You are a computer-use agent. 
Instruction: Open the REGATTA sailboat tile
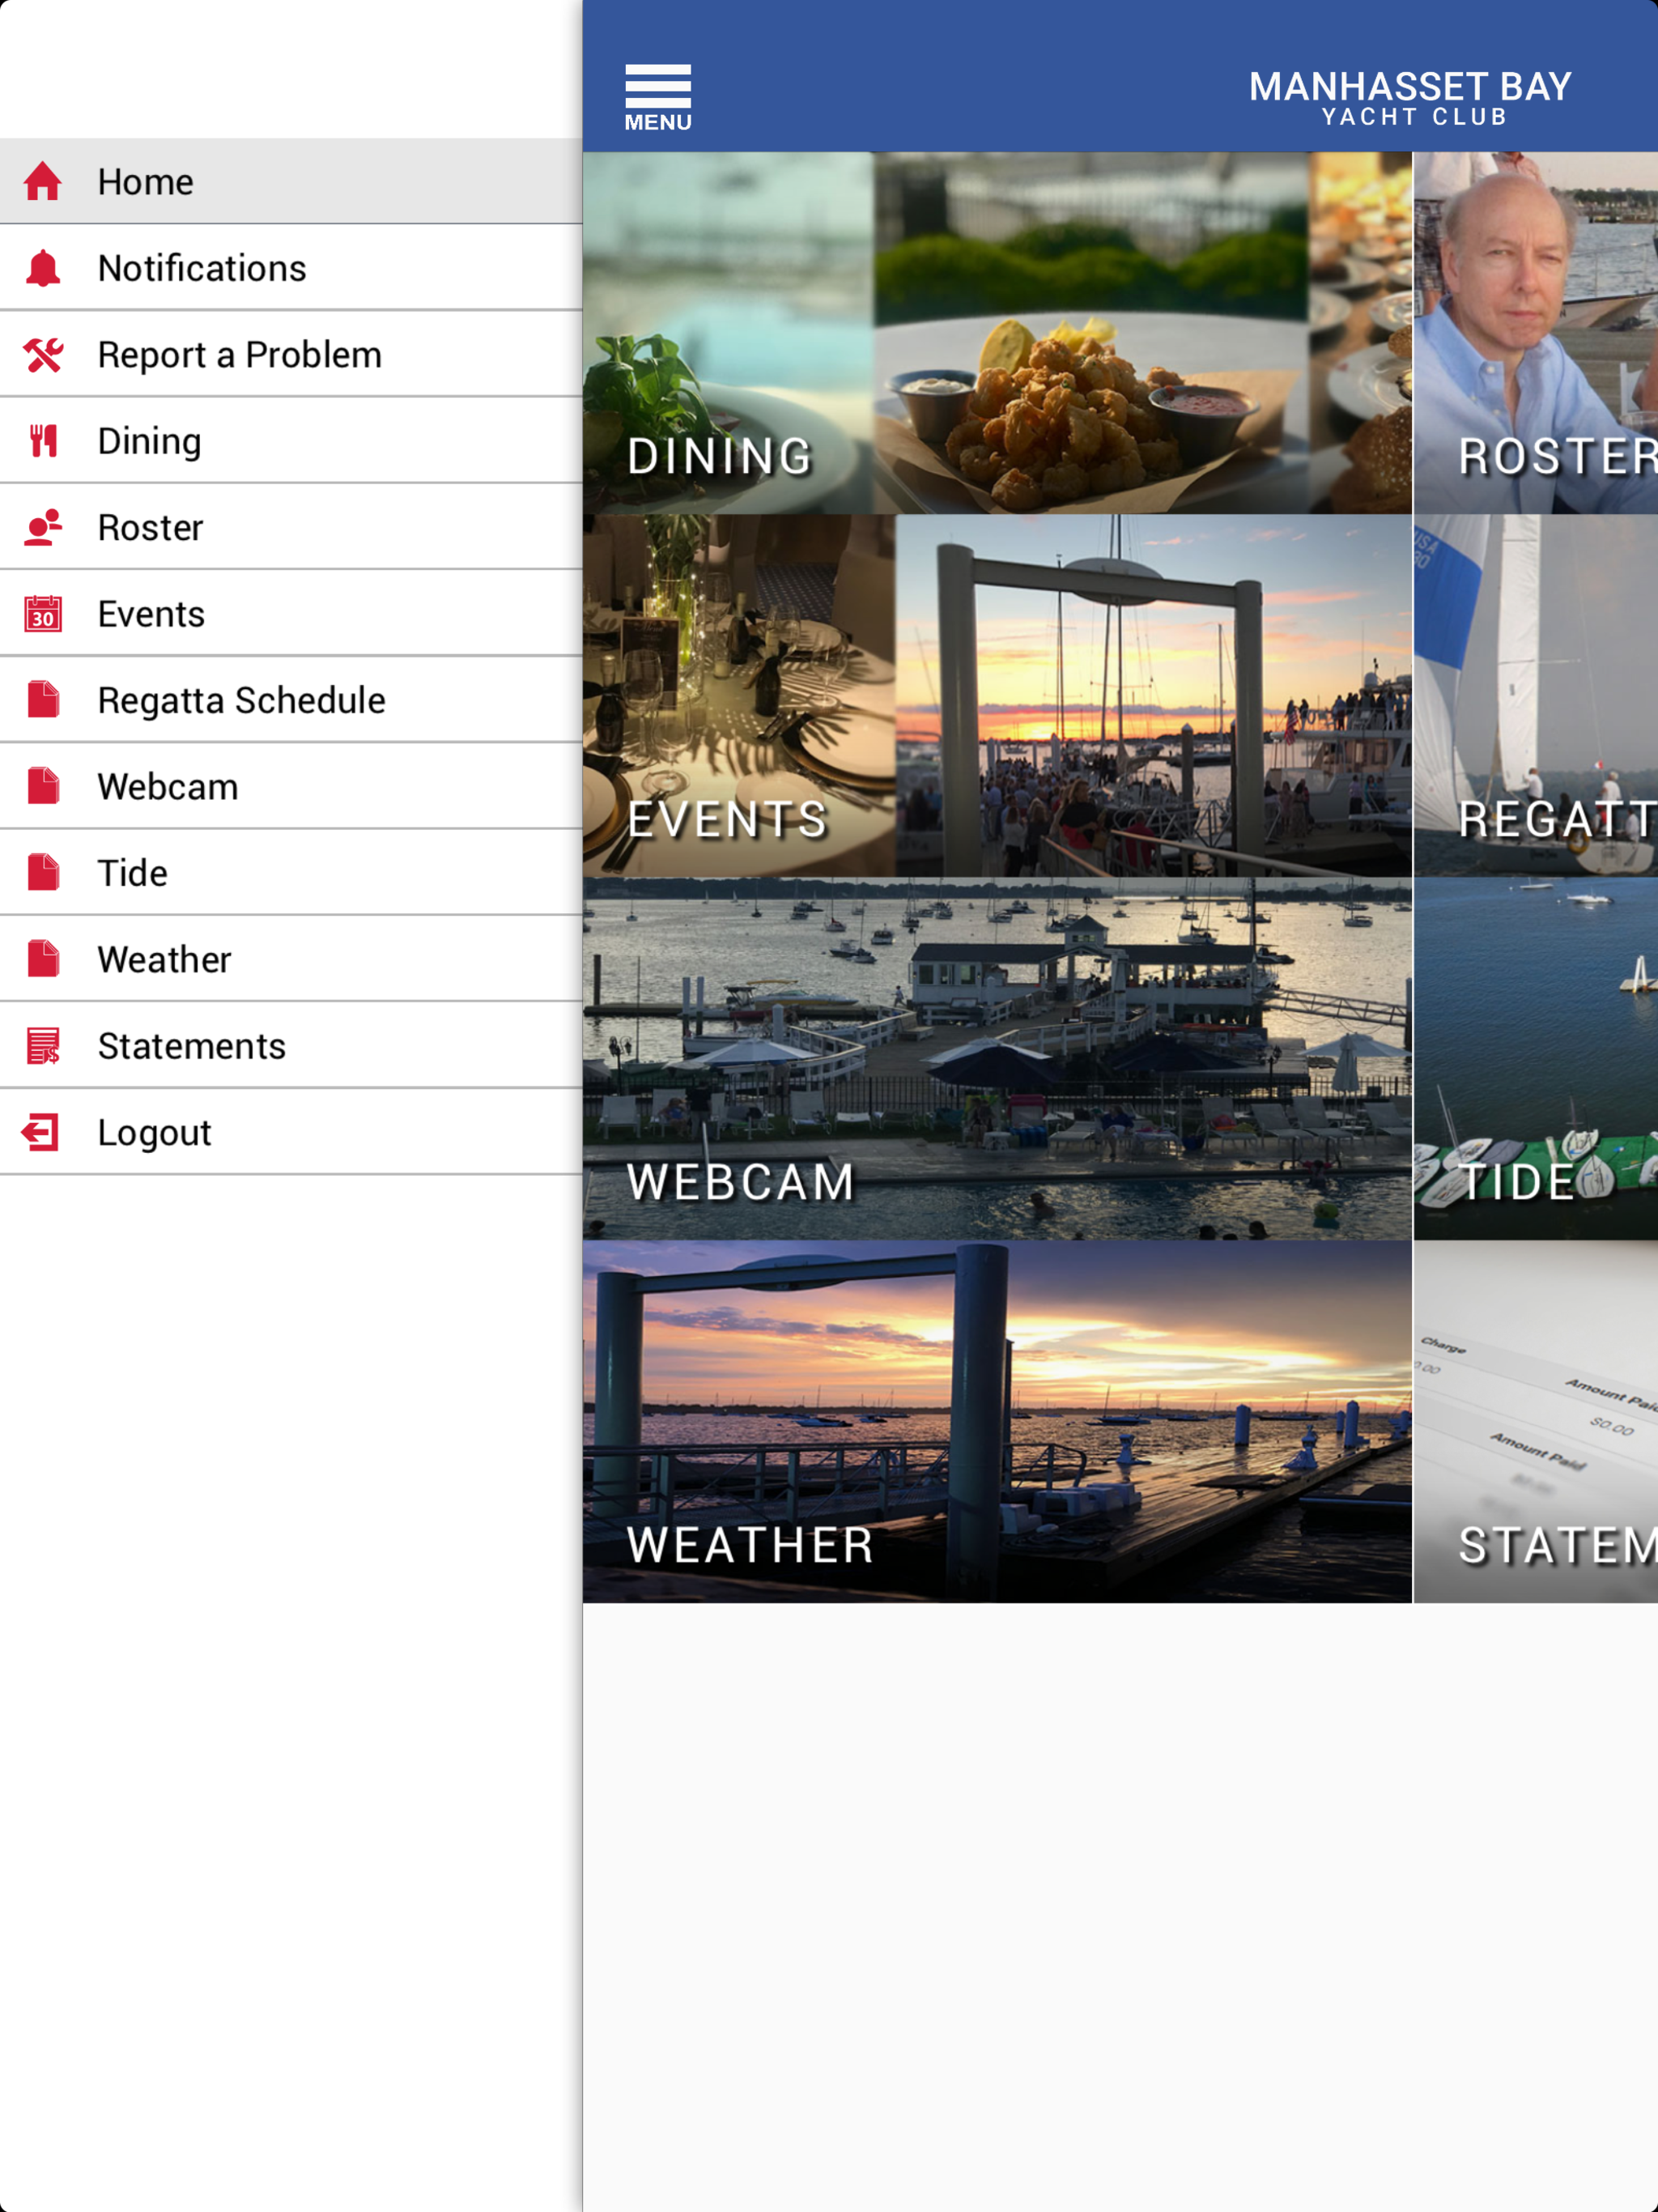click(1536, 696)
